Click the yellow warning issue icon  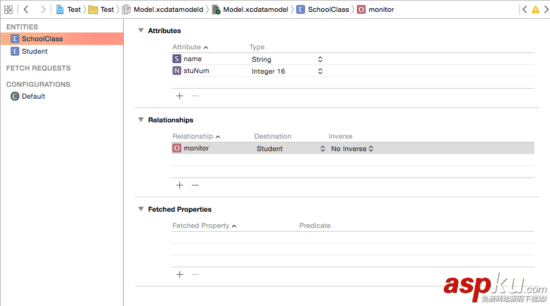(x=536, y=9)
